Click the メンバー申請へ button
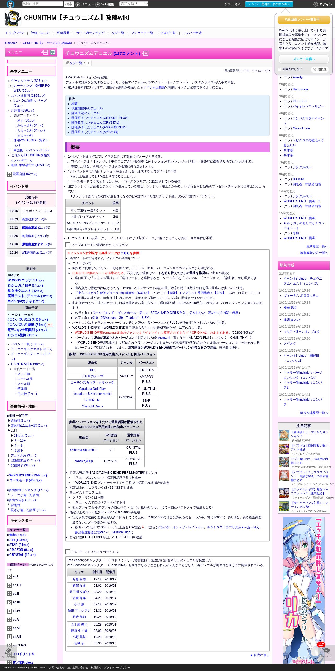Image resolution: width=335 pixels, height=671 pixels. 304,59
